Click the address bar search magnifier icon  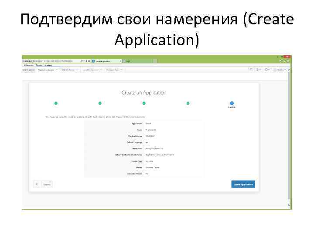coord(81,61)
